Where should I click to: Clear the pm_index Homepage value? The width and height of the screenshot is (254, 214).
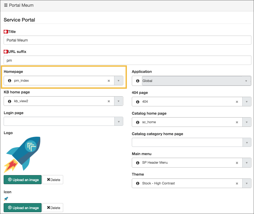click(109, 81)
